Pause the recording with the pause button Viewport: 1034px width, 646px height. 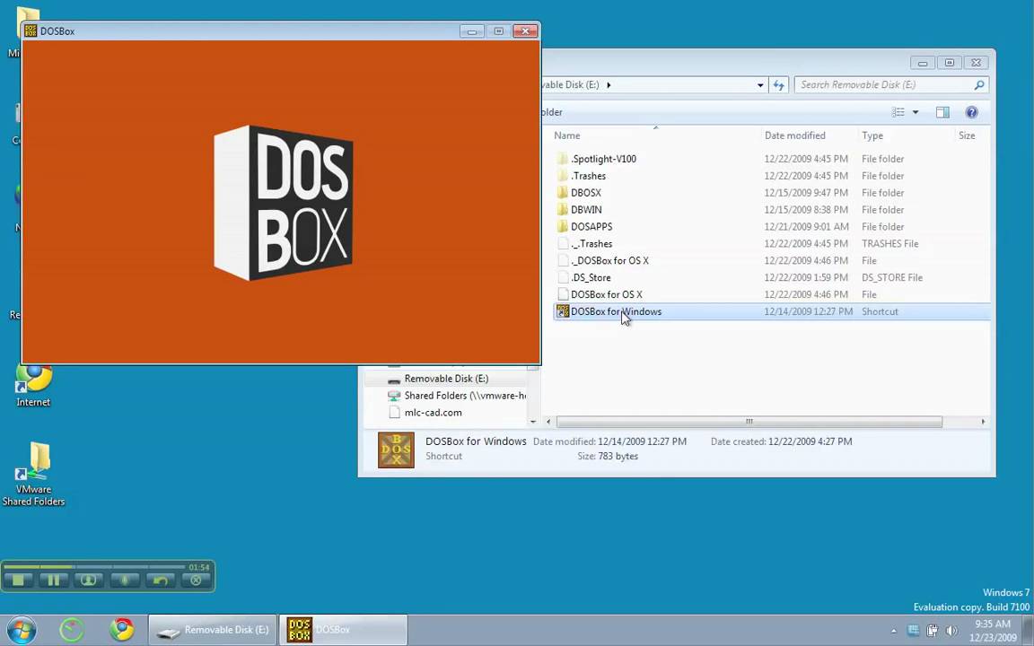pos(54,581)
